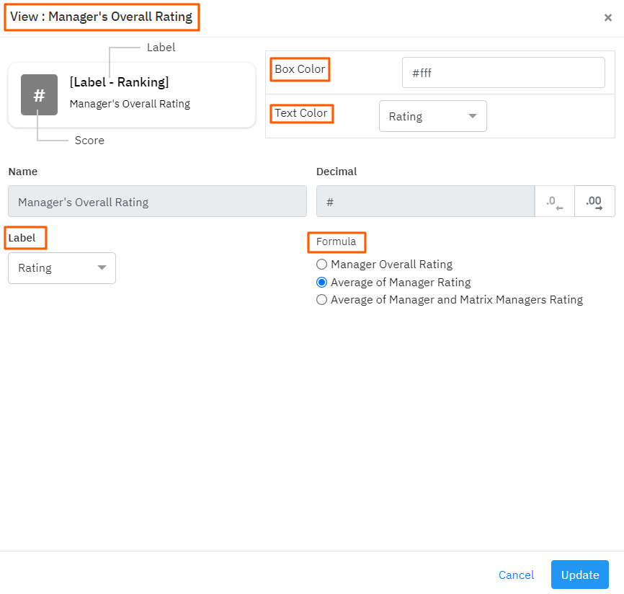Click the Manager's Overall Rating preview card text
This screenshot has height=594, width=624.
pyautogui.click(x=130, y=104)
